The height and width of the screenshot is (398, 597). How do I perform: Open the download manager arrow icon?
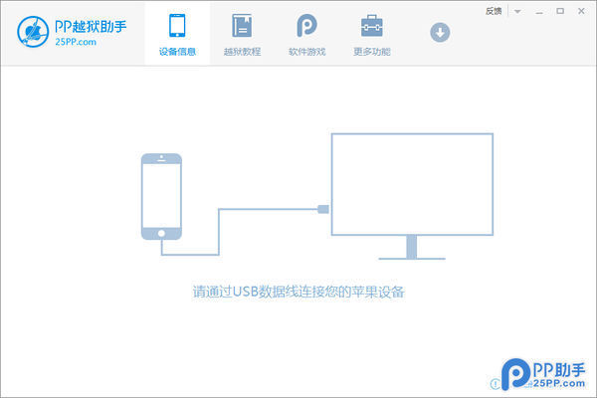tap(440, 33)
